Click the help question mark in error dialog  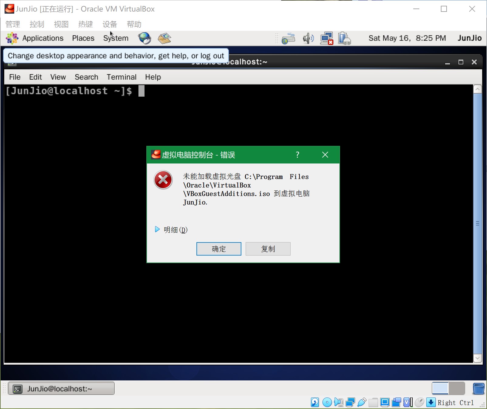click(x=298, y=155)
